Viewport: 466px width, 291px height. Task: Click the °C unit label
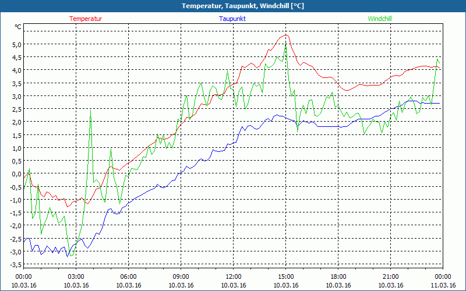point(18,27)
